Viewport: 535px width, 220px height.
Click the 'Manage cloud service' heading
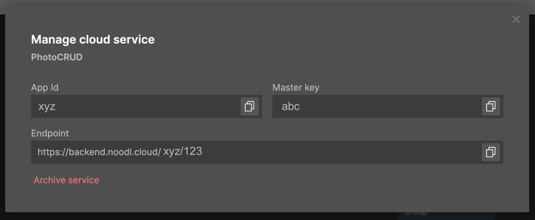(93, 39)
